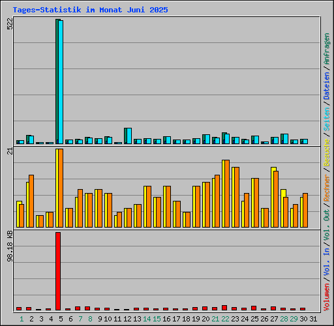
Task: Click day label "20" on the x-axis
Action: [205, 319]
